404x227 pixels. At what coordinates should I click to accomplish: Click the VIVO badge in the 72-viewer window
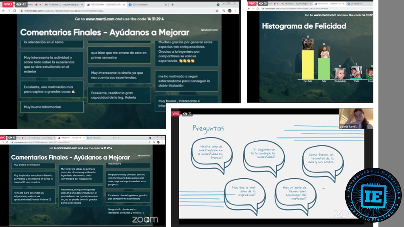tap(176, 113)
